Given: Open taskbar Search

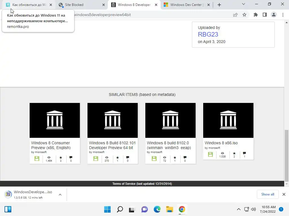Looking at the screenshot, I should point(120,209).
